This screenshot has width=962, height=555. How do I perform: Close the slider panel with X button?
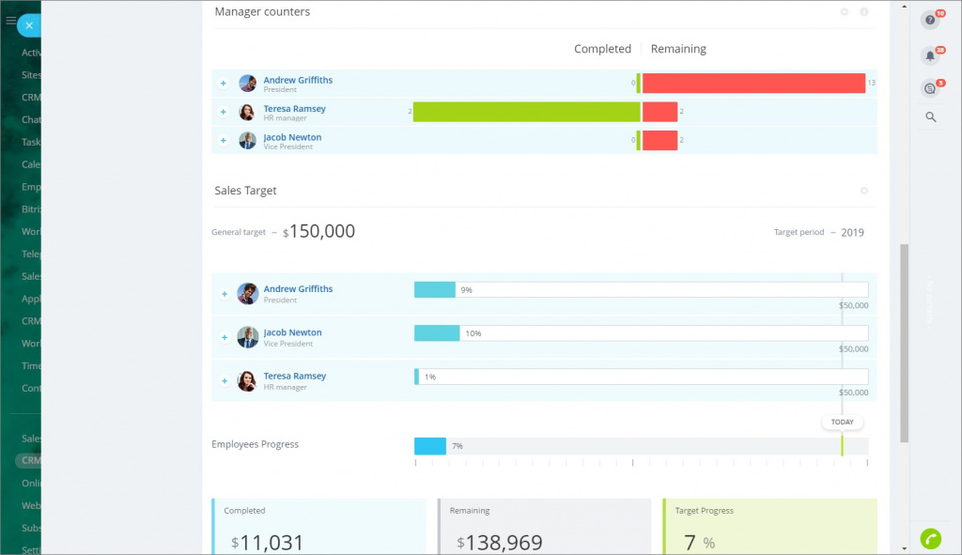tap(29, 25)
